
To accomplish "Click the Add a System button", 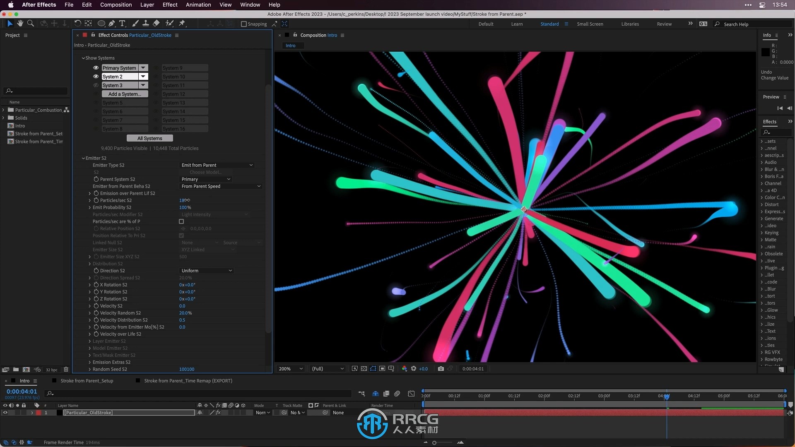I will [x=124, y=94].
